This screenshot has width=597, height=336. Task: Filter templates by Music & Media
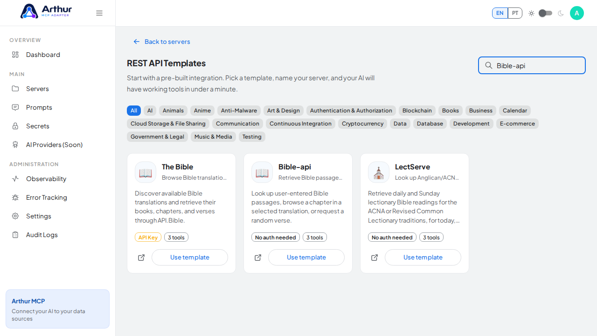[213, 137]
